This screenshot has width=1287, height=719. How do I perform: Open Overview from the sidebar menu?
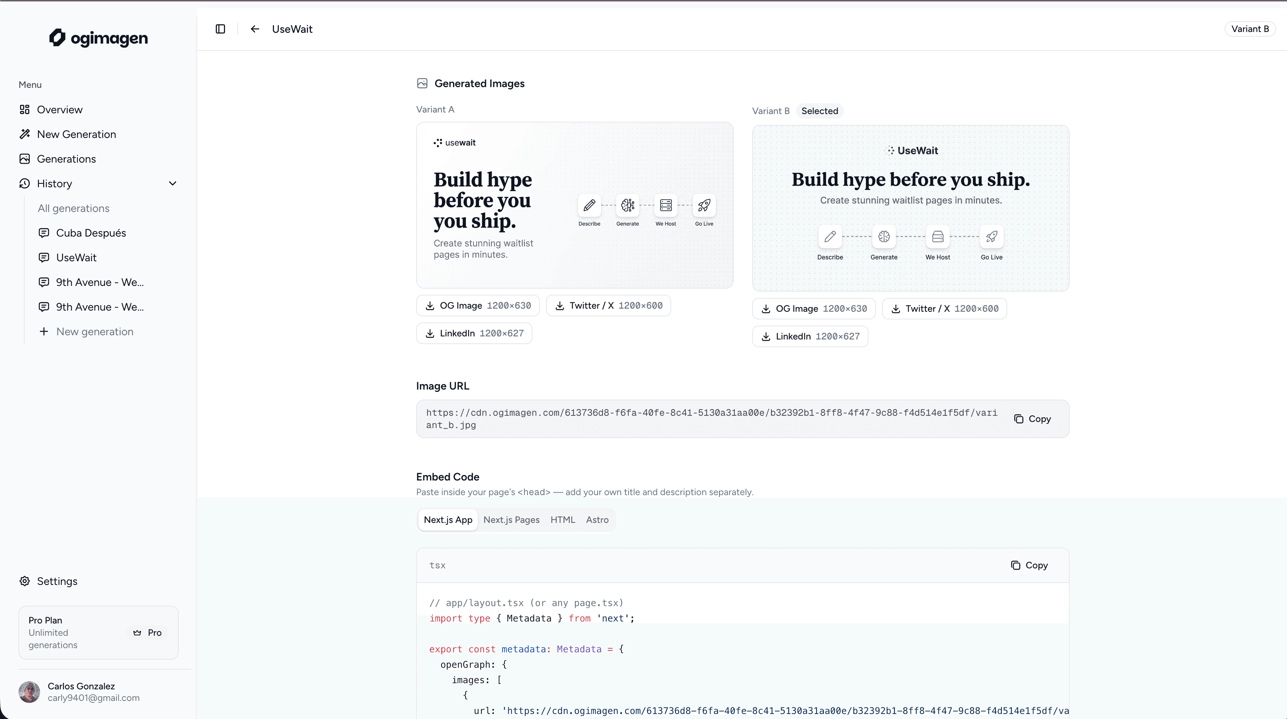tap(59, 109)
